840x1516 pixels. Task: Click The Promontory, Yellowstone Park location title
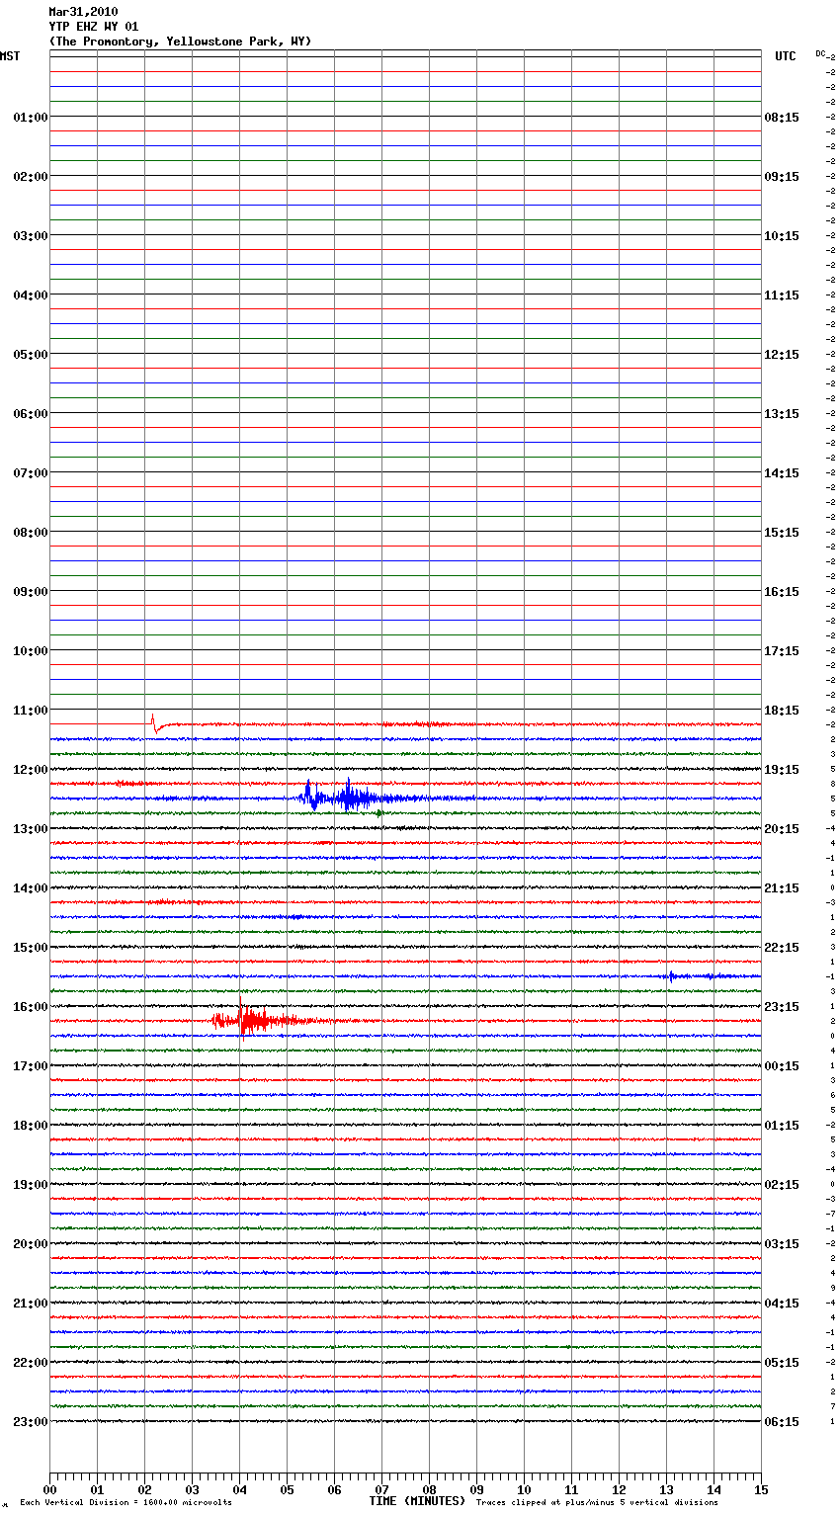point(180,42)
